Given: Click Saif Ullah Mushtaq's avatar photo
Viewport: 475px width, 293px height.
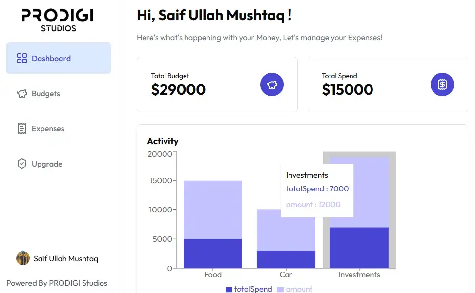Looking at the screenshot, I should pos(23,258).
